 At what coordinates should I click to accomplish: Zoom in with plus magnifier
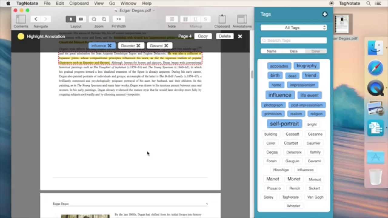click(x=104, y=19)
